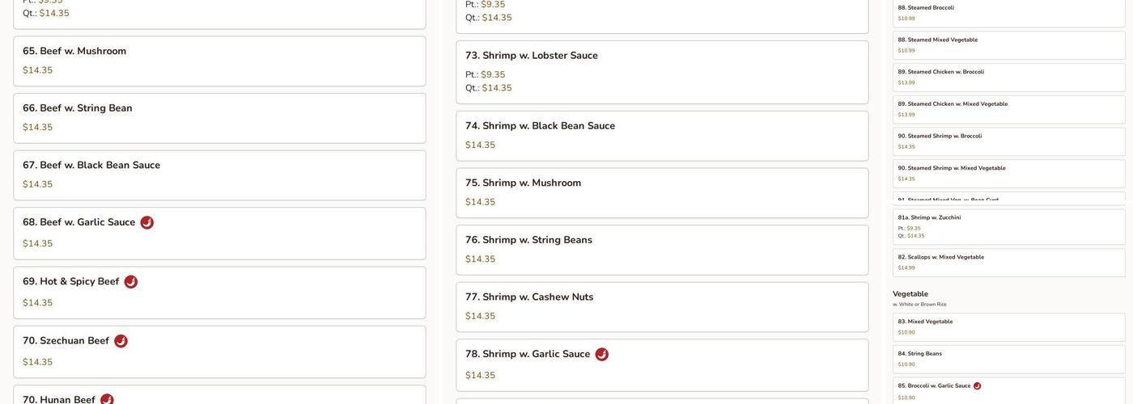
Task: Click spicy icon next to Szechuan Beef
Action: (x=121, y=342)
